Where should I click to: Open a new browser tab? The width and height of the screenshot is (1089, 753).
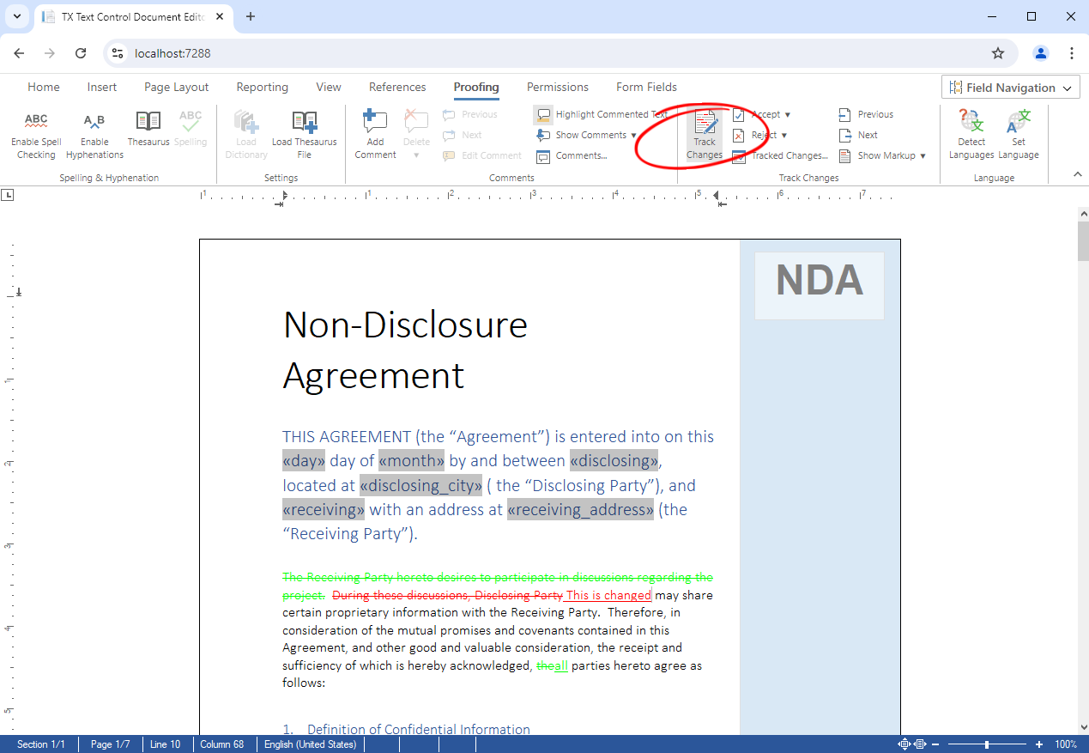(x=251, y=16)
